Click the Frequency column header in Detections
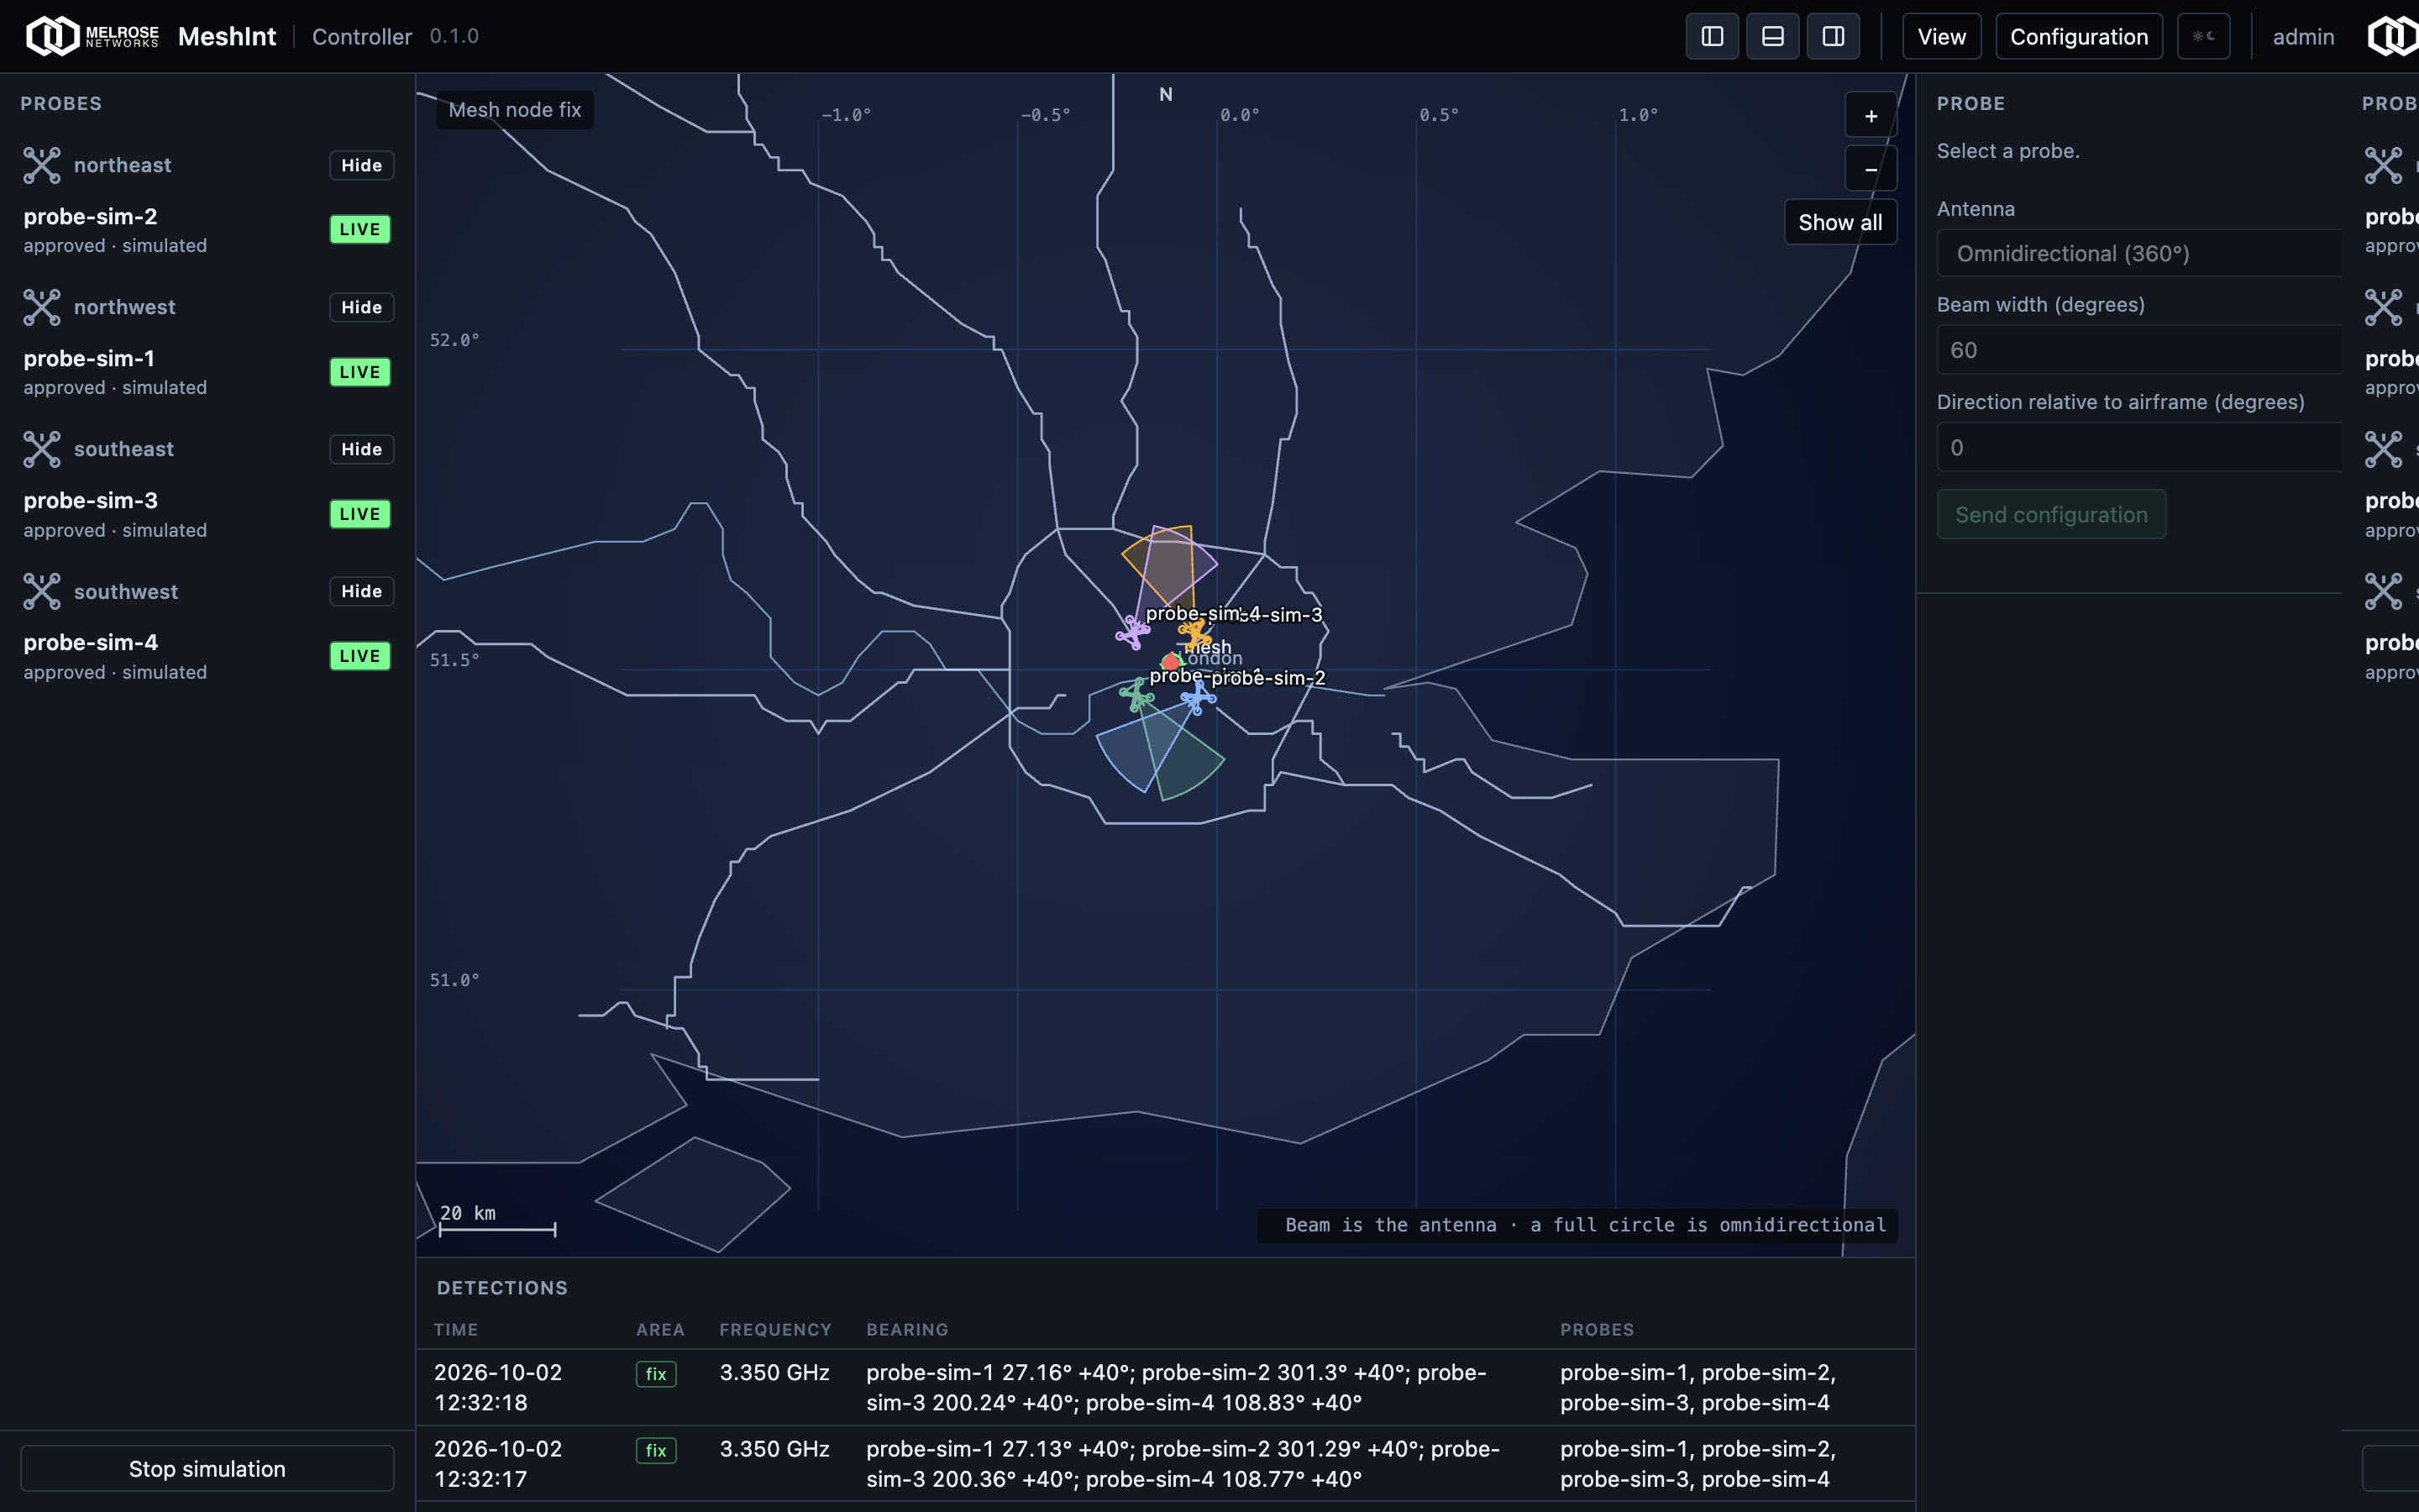Viewport: 2419px width, 1512px height. (x=776, y=1329)
